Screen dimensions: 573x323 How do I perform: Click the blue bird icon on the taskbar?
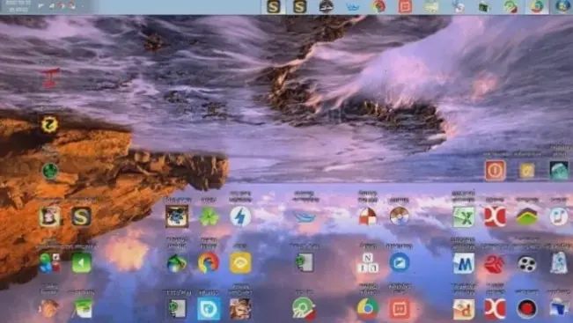pos(352,7)
